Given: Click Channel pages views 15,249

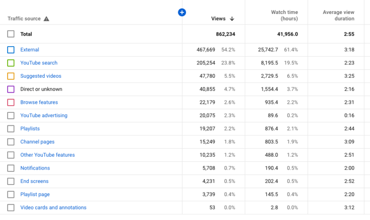Looking at the screenshot, I should (x=207, y=142).
